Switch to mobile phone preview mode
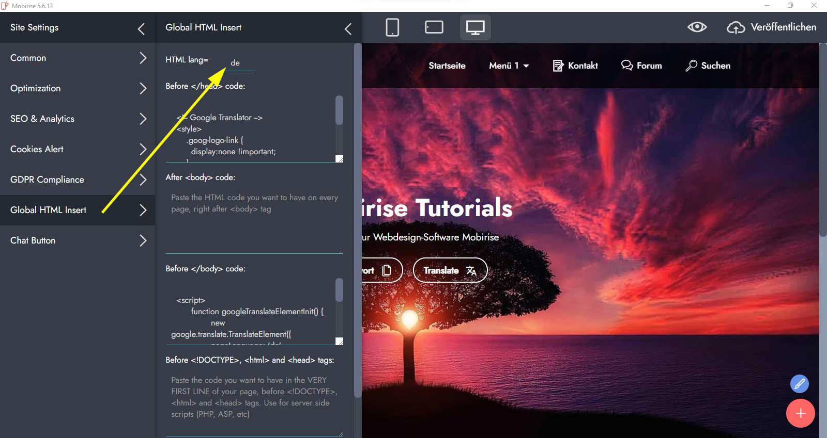Viewport: 827px width, 438px height. pos(392,27)
